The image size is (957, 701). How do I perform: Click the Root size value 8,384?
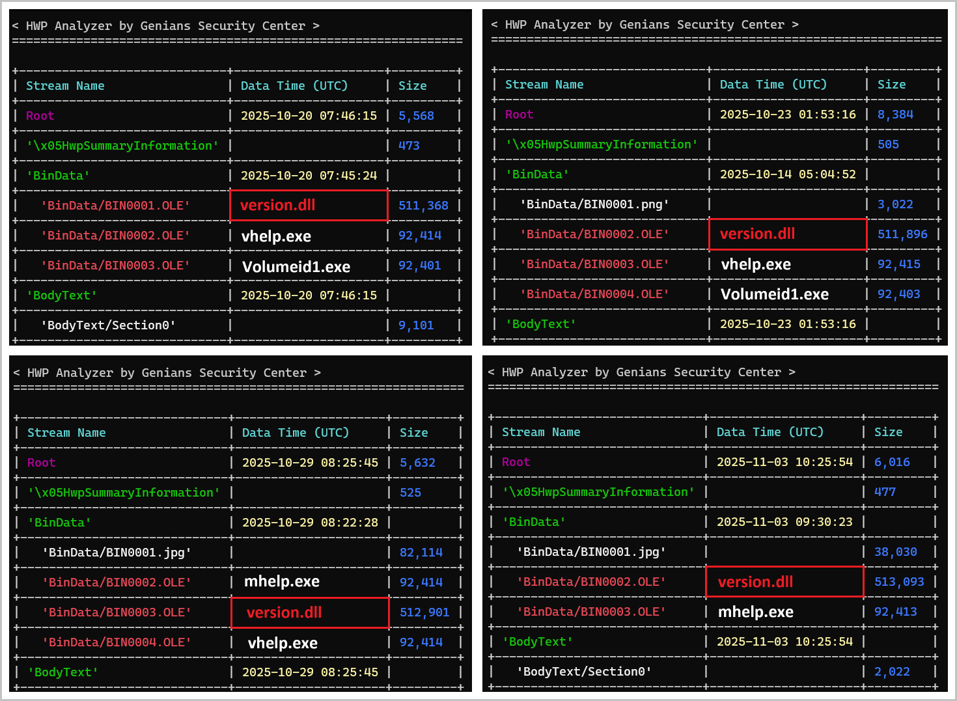coord(895,115)
